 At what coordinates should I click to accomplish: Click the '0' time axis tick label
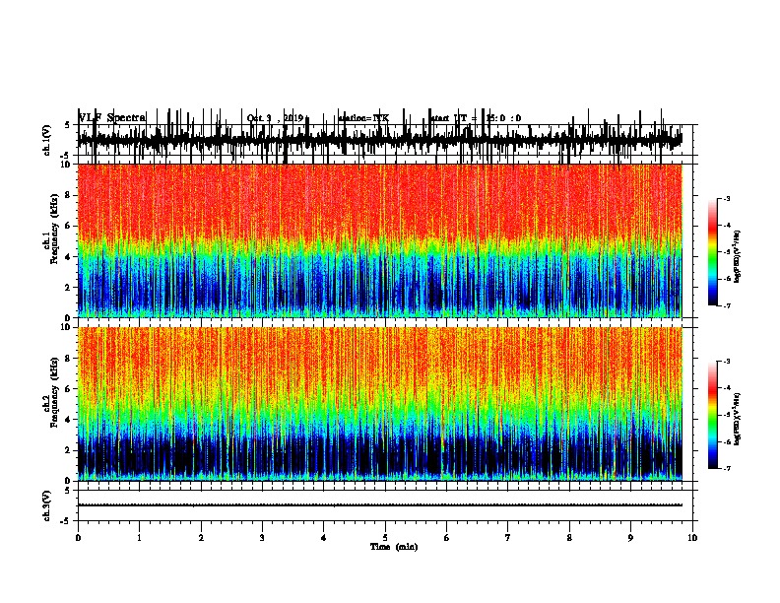click(x=78, y=538)
